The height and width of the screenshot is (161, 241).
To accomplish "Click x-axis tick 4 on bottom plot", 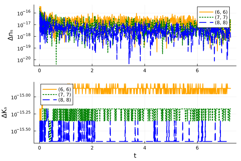I will (145, 148).
